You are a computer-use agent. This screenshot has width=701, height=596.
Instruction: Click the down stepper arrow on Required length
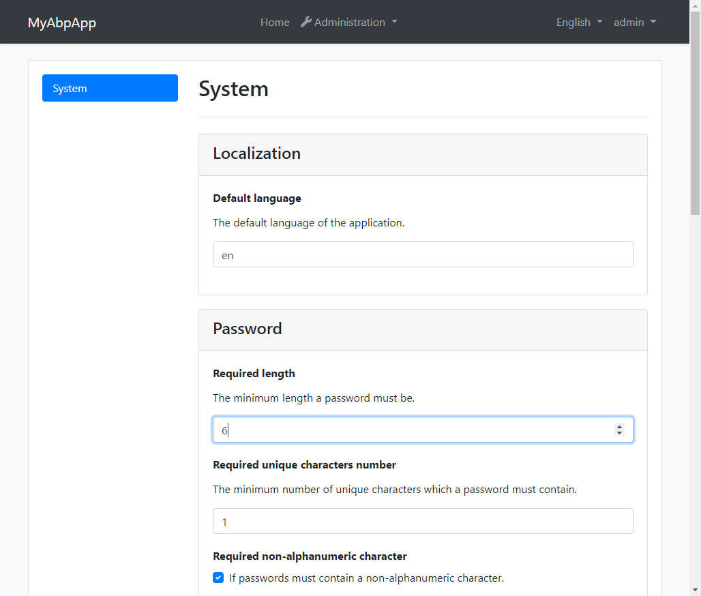tap(619, 433)
